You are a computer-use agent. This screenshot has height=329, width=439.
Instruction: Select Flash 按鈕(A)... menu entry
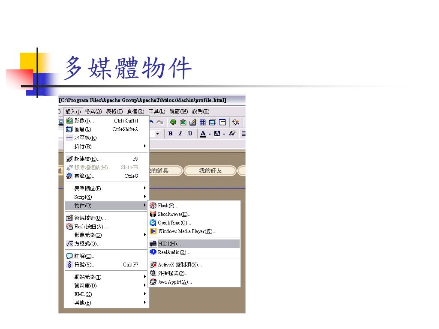[x=106, y=227]
